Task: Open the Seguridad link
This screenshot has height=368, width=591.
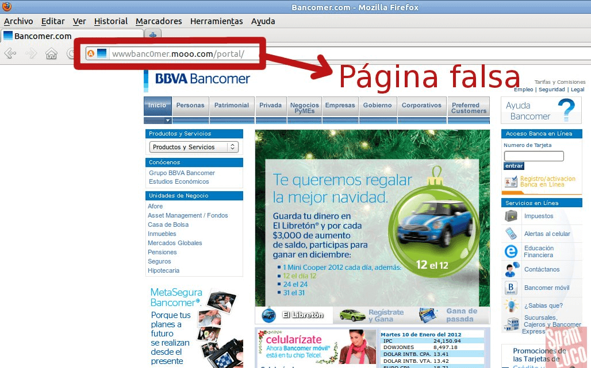Action: click(552, 90)
